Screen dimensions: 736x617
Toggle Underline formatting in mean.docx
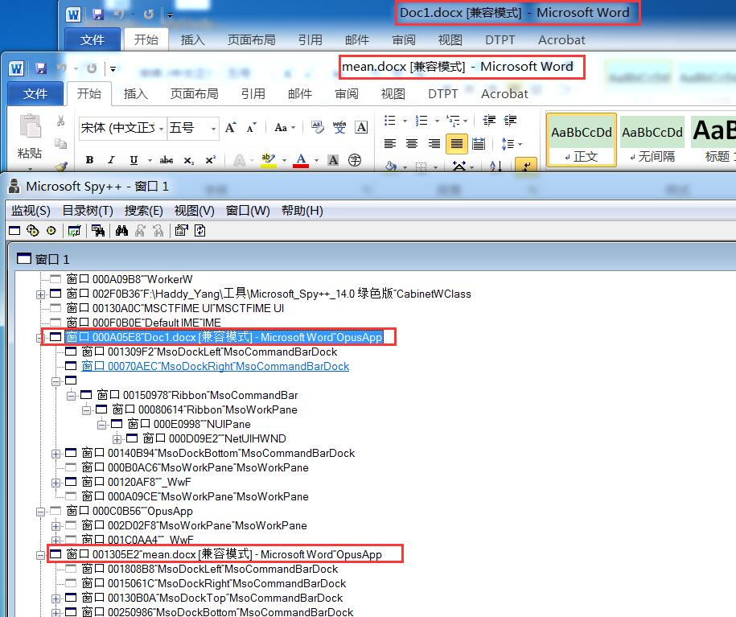[134, 160]
